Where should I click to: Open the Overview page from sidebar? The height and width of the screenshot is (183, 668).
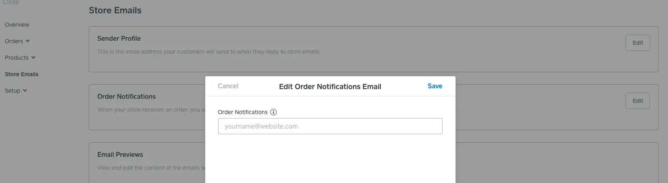point(17,25)
